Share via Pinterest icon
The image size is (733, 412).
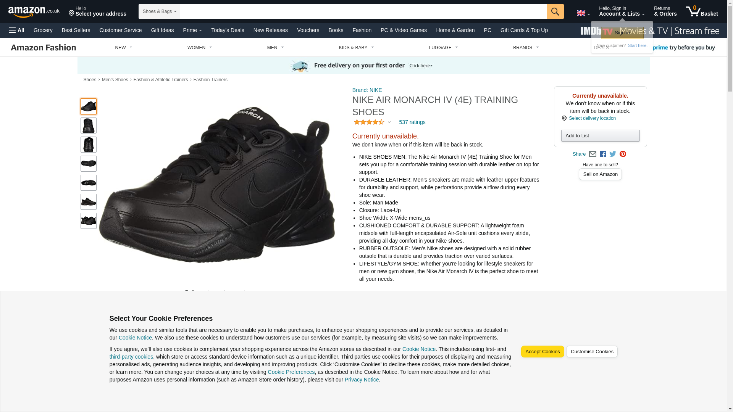point(623,154)
